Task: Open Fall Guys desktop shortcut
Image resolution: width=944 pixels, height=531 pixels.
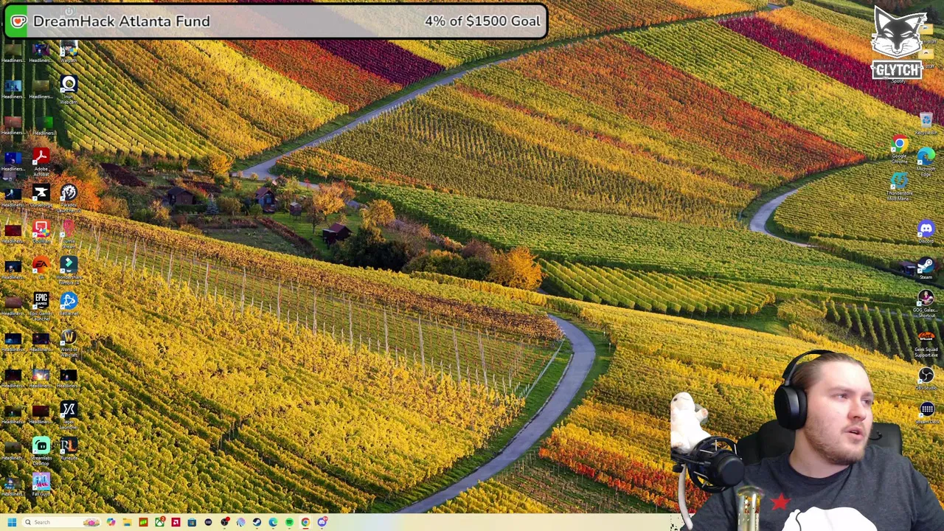Action: tap(41, 485)
